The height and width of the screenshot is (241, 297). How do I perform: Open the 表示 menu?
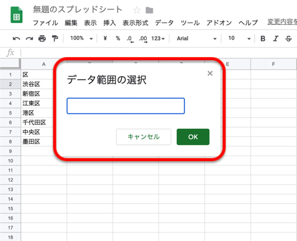coord(90,23)
